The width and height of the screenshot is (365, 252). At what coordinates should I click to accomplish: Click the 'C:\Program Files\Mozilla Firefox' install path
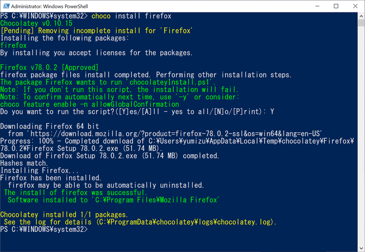(156, 200)
